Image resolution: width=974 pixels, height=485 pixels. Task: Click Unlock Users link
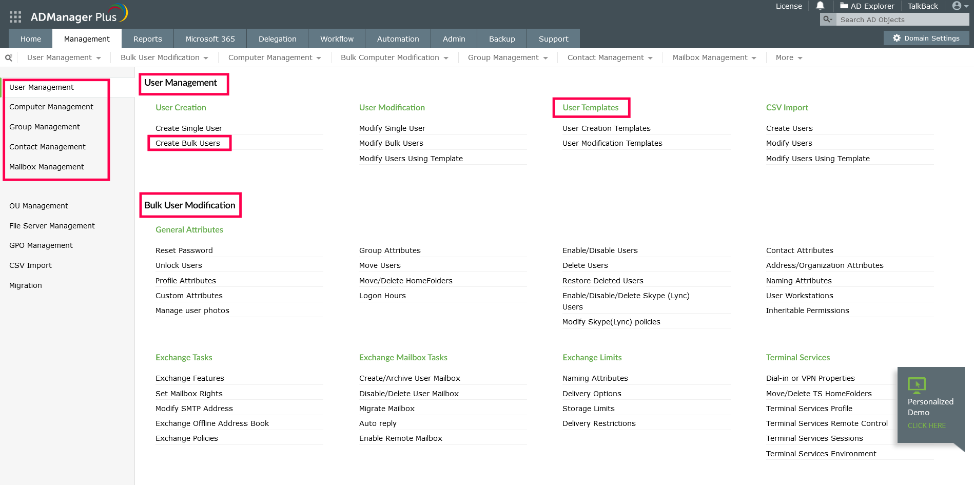179,265
